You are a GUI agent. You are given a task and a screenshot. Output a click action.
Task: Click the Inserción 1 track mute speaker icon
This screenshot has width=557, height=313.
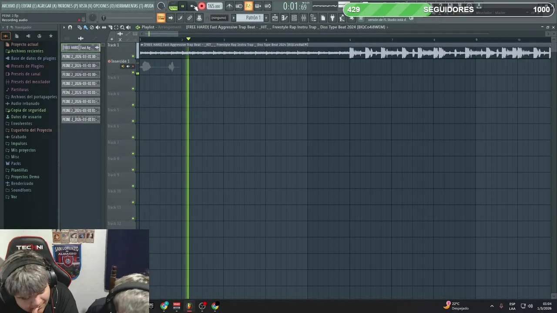click(128, 66)
